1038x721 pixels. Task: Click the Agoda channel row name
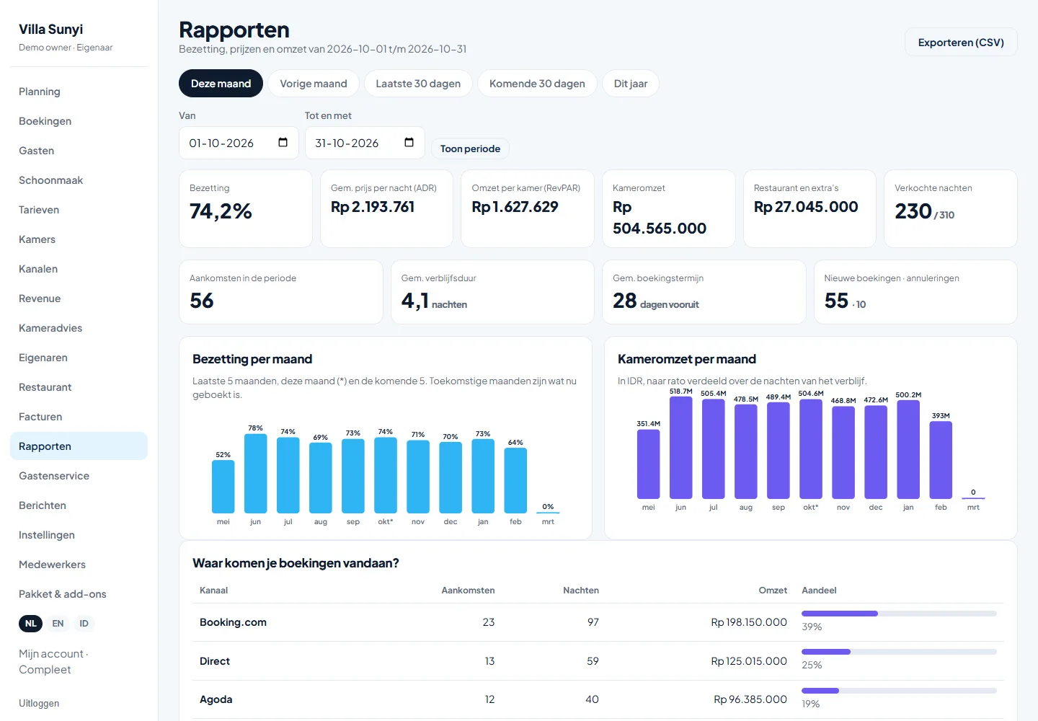216,699
